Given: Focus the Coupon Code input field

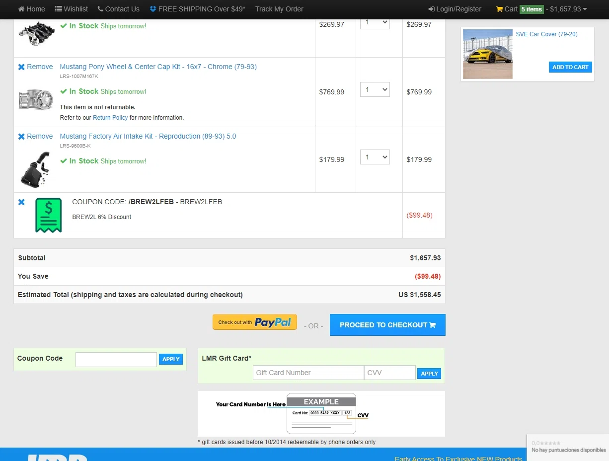Looking at the screenshot, I should click(116, 359).
